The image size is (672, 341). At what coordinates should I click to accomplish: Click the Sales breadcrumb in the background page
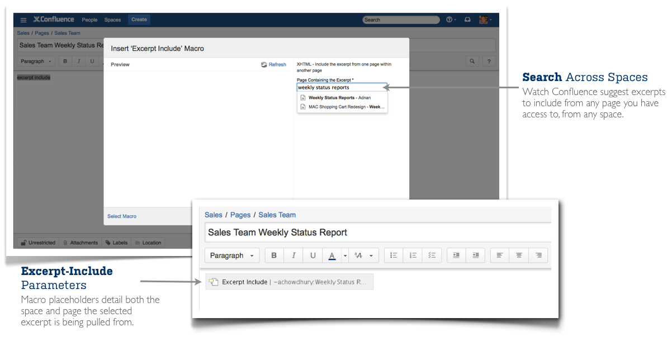click(x=23, y=33)
